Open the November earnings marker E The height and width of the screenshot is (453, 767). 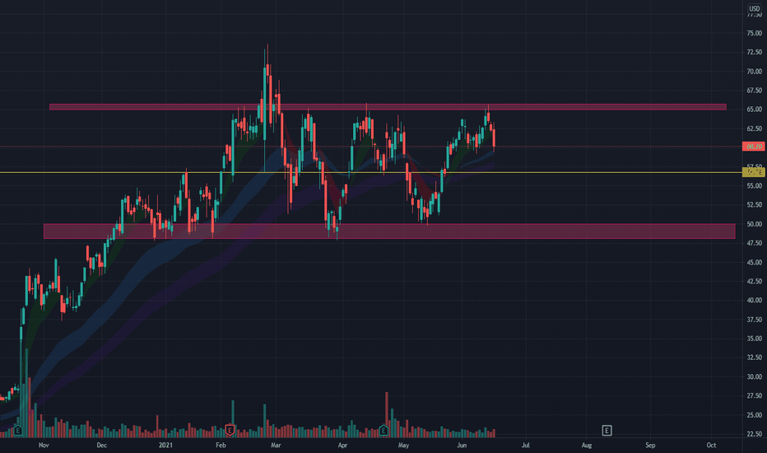pyautogui.click(x=18, y=431)
